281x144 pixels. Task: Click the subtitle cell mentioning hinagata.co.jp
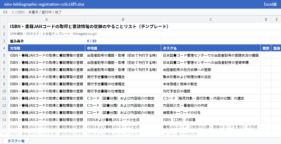click(x=144, y=34)
